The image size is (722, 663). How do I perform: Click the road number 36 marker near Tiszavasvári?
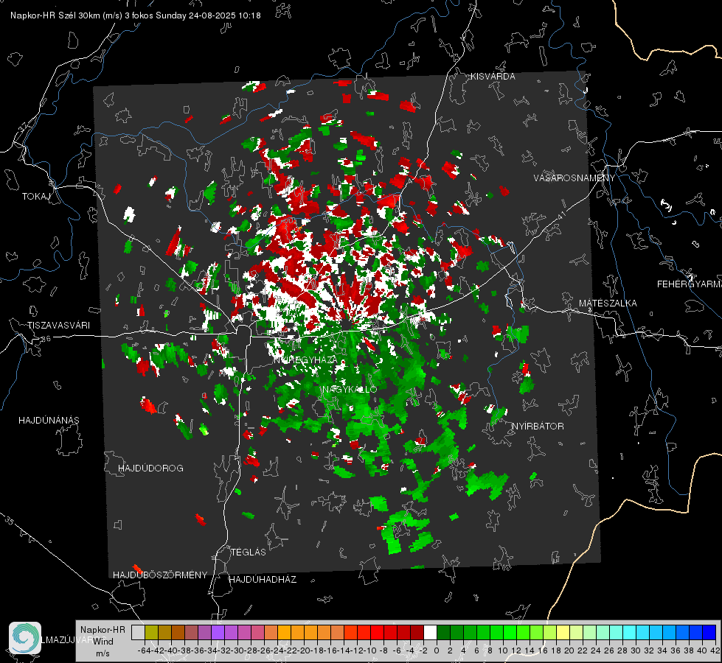[x=46, y=339]
